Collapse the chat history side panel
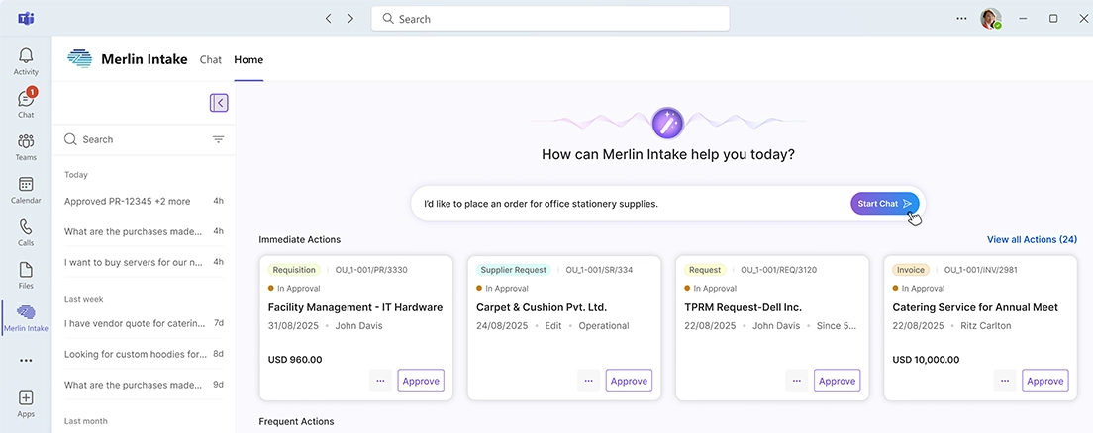The width and height of the screenshot is (1093, 433). [x=219, y=103]
